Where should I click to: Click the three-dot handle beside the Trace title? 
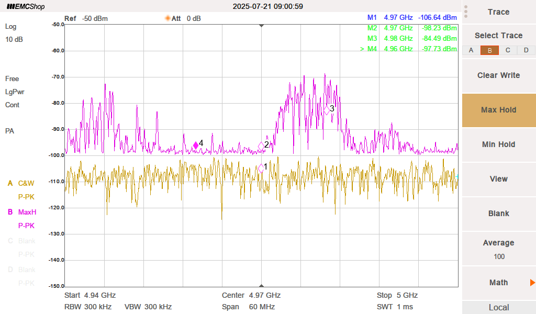pos(466,12)
